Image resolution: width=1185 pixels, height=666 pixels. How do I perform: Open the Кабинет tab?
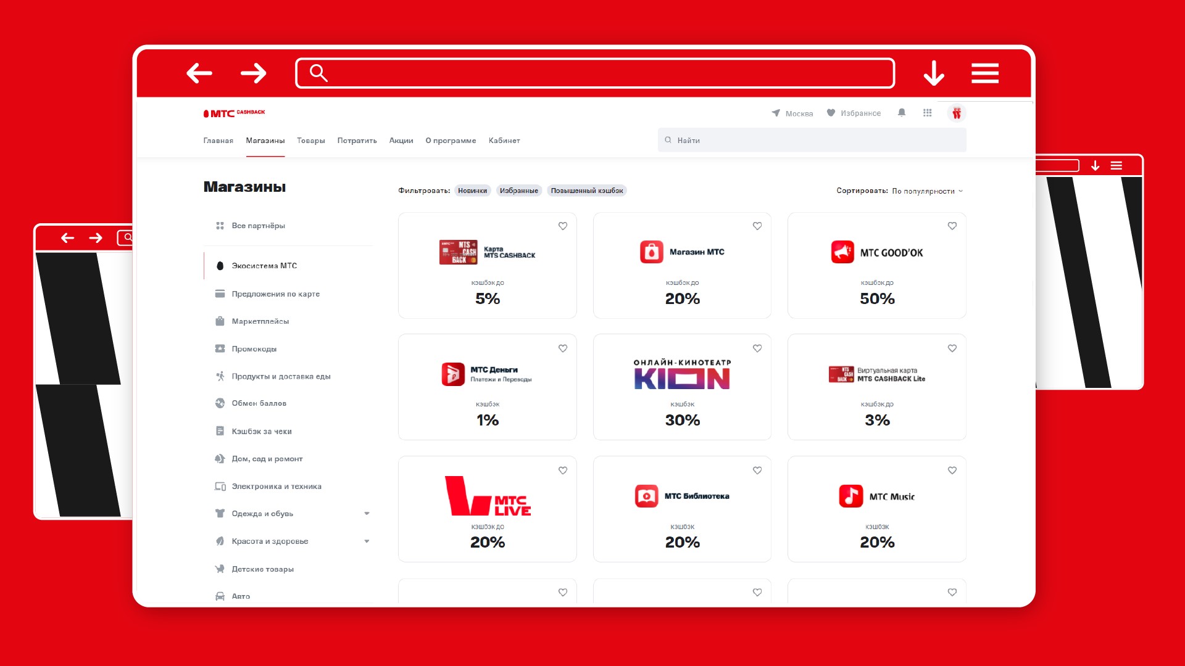click(x=504, y=141)
